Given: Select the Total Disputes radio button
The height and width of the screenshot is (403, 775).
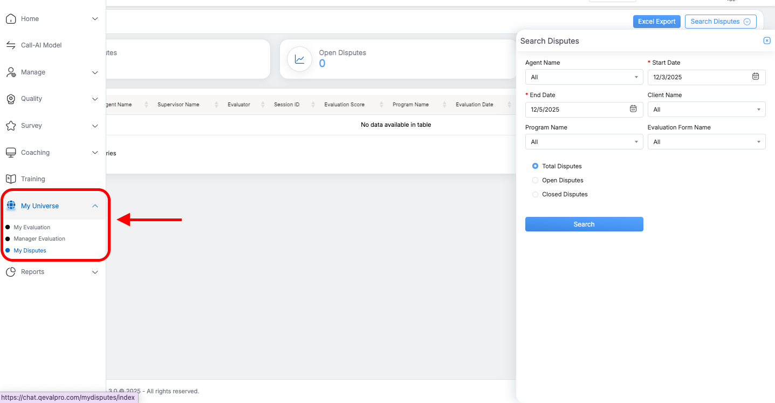Looking at the screenshot, I should click(x=535, y=166).
